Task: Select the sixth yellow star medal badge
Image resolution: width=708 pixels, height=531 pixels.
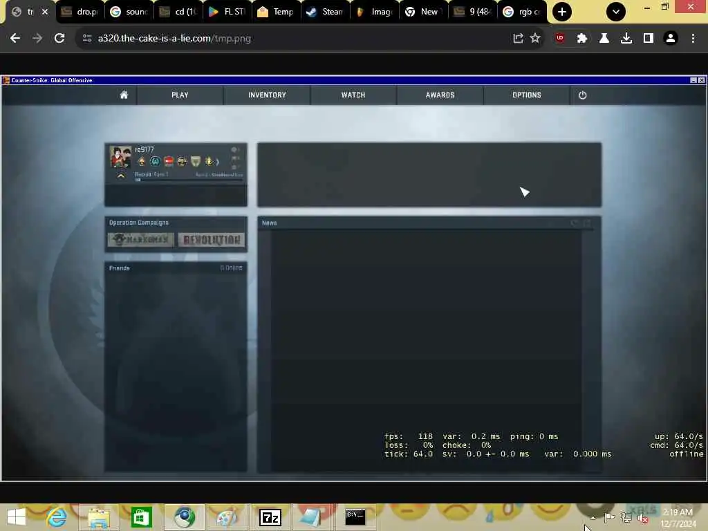Action: tap(209, 161)
